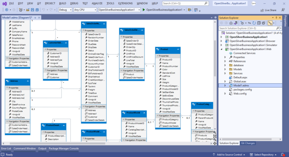Open the Debug configuration dropdown
This screenshot has height=157, width=289.
coord(65,10)
